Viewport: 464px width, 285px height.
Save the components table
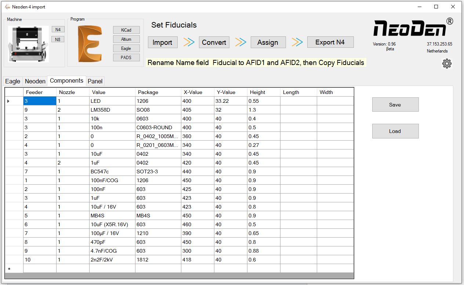[x=395, y=105]
